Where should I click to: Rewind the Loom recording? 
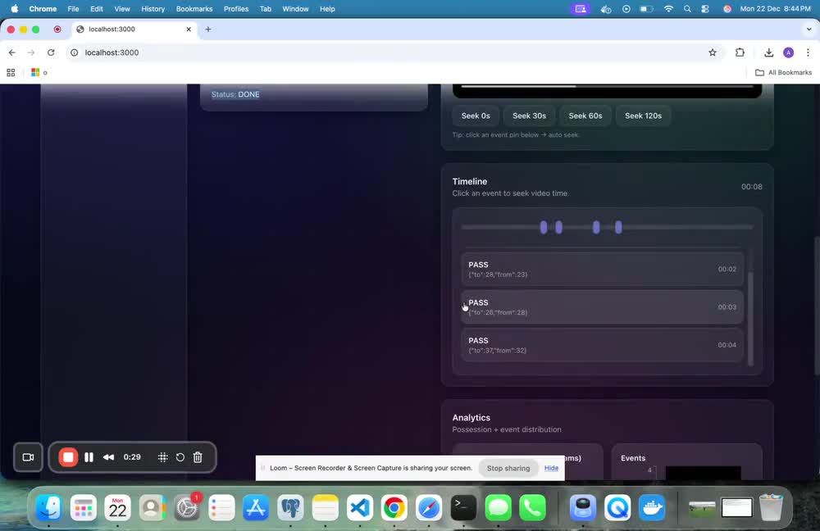pos(108,457)
